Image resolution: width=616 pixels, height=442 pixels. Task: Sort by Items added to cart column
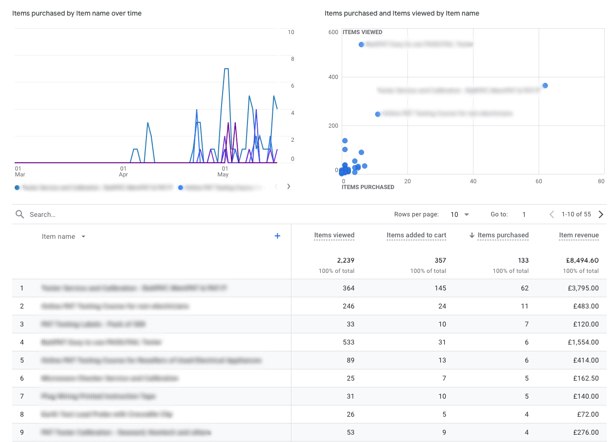click(416, 235)
